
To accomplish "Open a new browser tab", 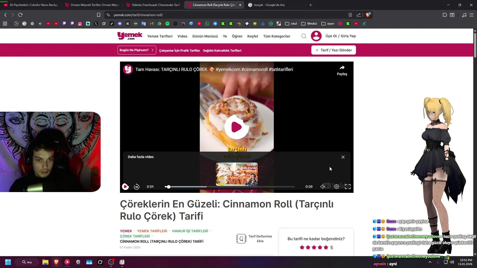I will tap(310, 5).
